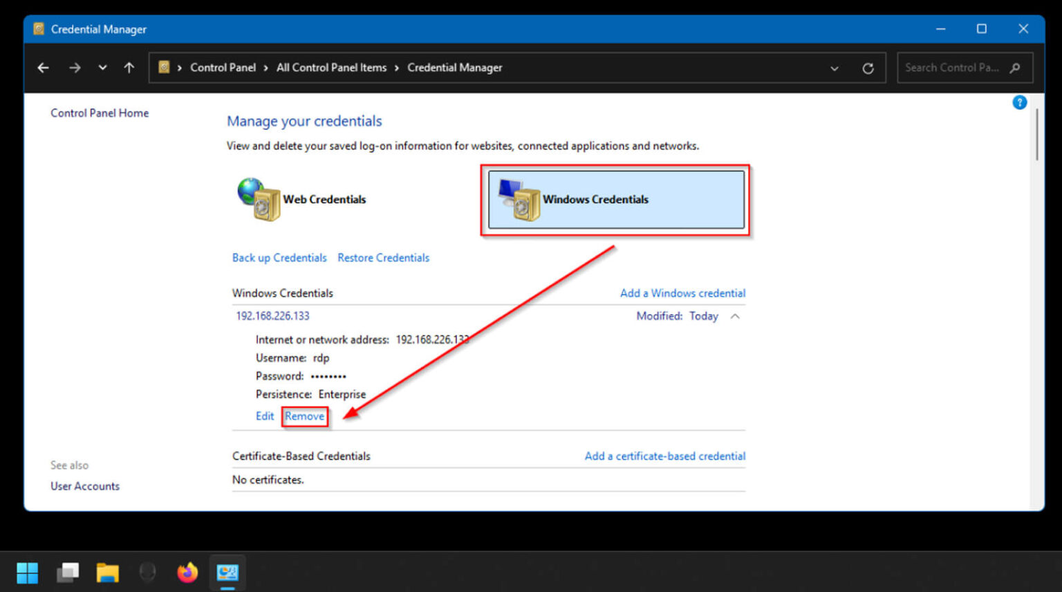Open the address bar dropdown
The width and height of the screenshot is (1062, 592).
click(835, 68)
